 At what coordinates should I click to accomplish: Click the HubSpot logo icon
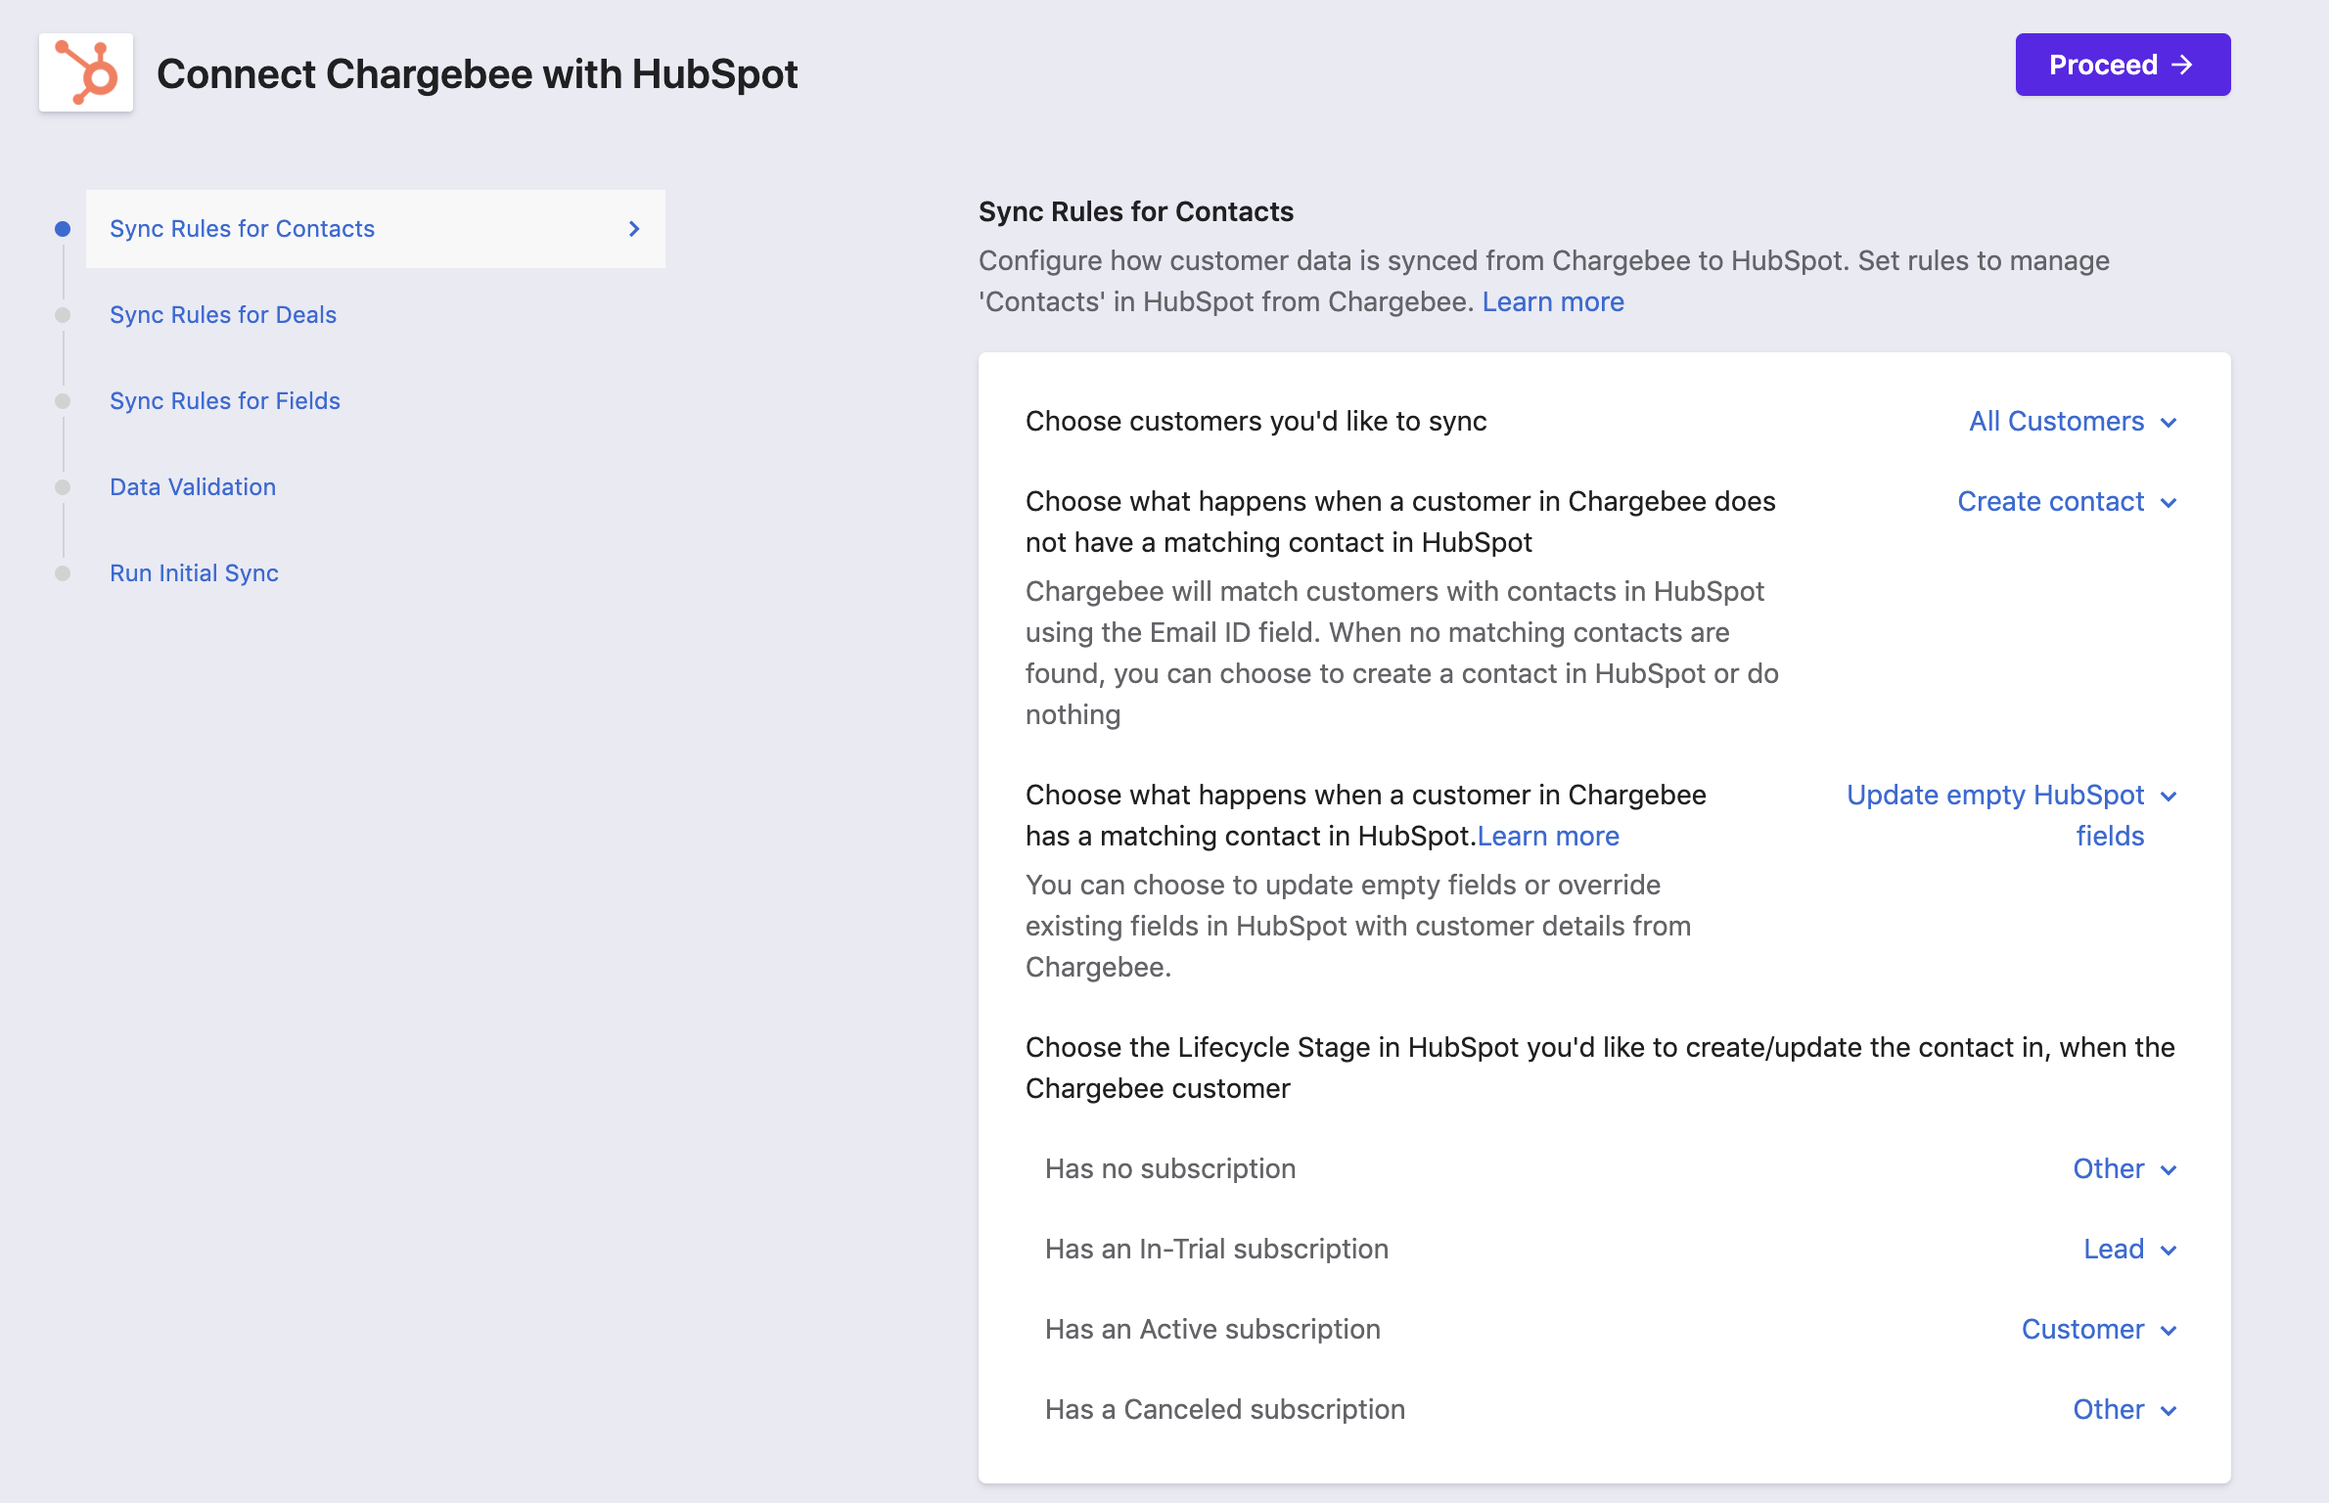(x=86, y=72)
